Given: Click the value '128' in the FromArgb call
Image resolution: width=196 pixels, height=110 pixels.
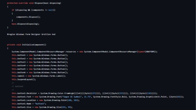Looking at the screenshot, I should 149,94.
